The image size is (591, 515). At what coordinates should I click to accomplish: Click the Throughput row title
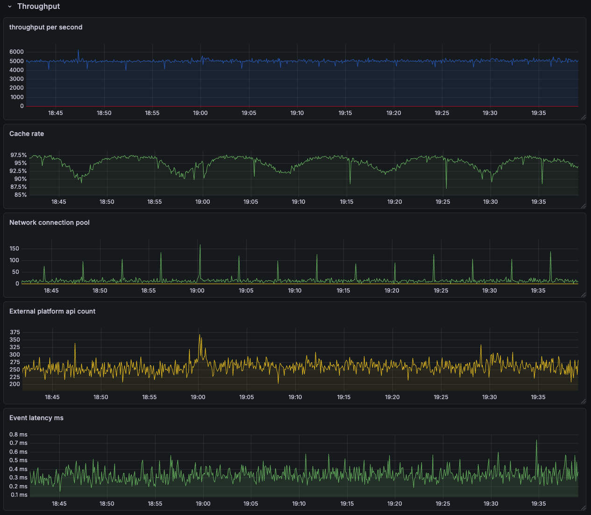[38, 7]
